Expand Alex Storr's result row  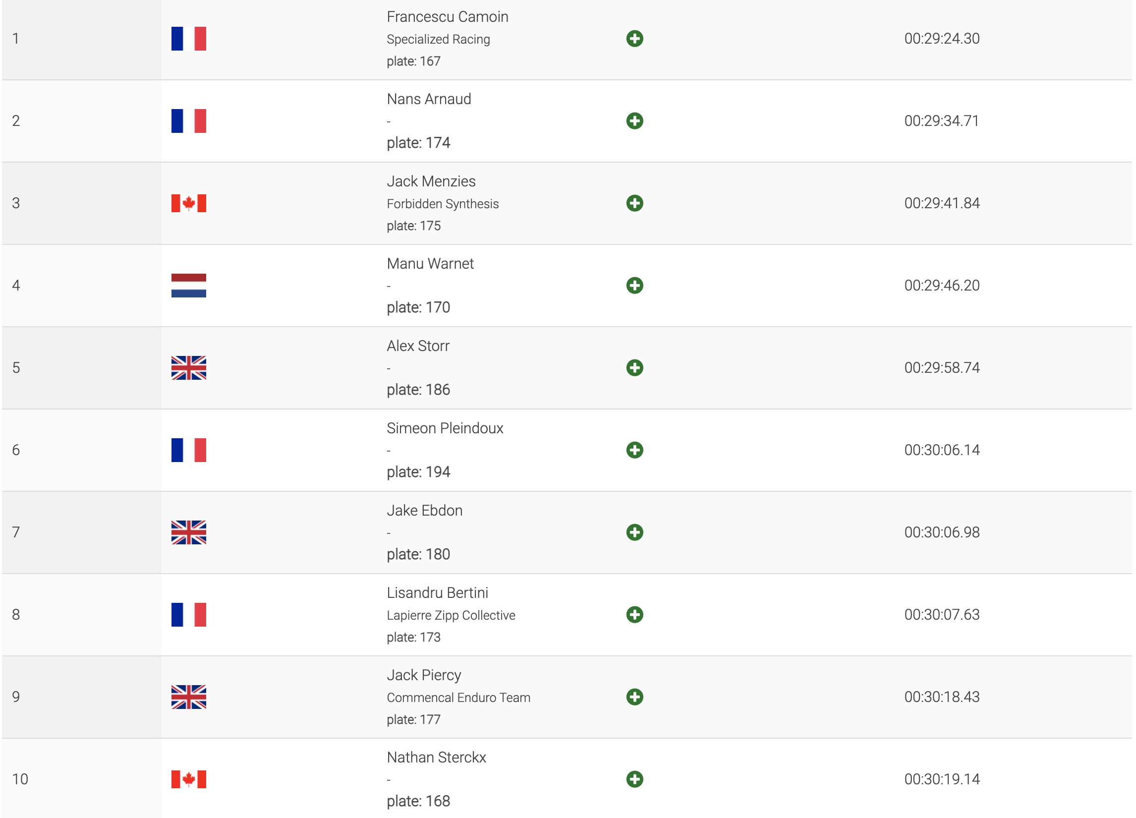pyautogui.click(x=634, y=368)
